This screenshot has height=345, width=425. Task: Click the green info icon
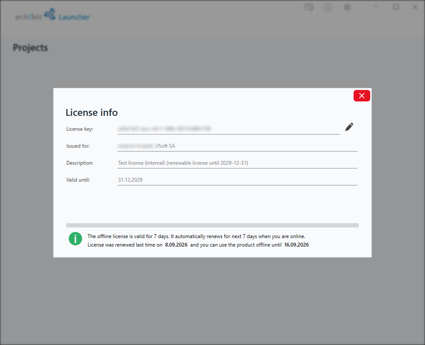75,238
